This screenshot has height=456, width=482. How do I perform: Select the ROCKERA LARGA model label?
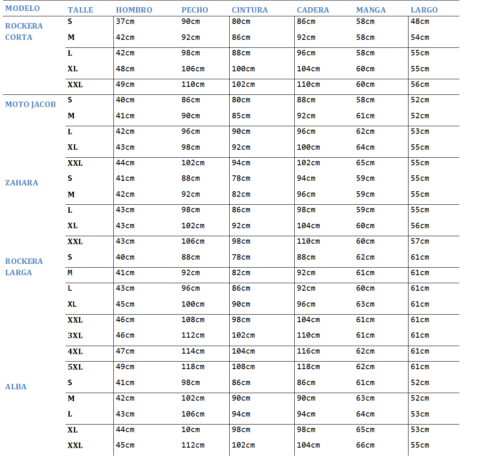[24, 267]
